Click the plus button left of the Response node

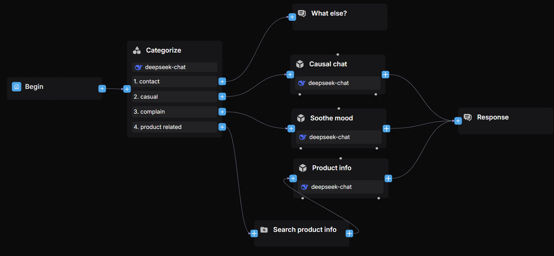457,121
